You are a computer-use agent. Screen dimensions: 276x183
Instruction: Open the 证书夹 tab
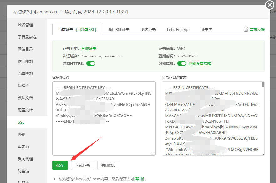coord(207,29)
